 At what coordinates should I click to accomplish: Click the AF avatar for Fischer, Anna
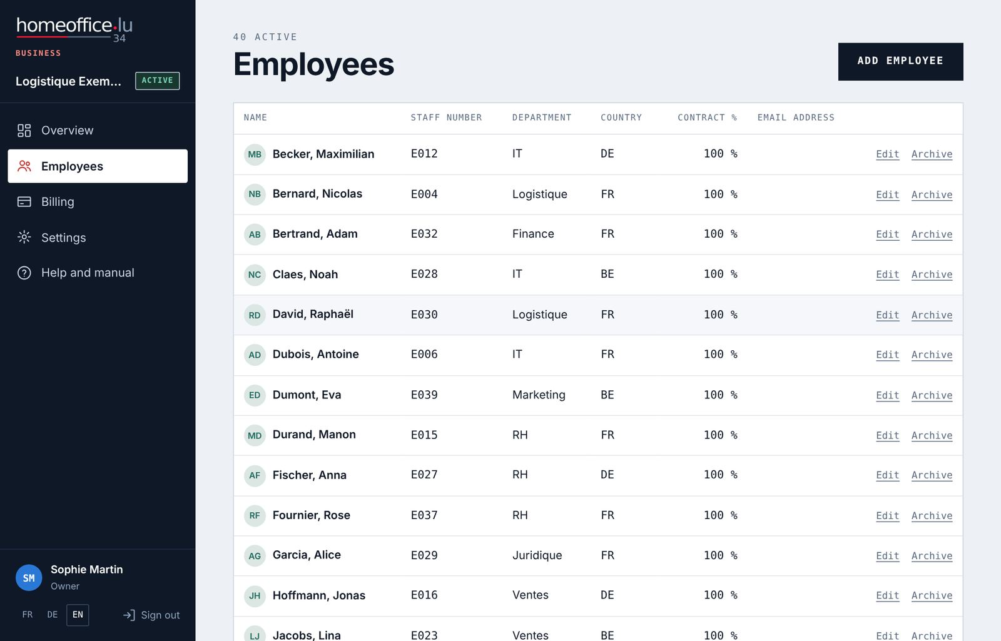pos(255,475)
